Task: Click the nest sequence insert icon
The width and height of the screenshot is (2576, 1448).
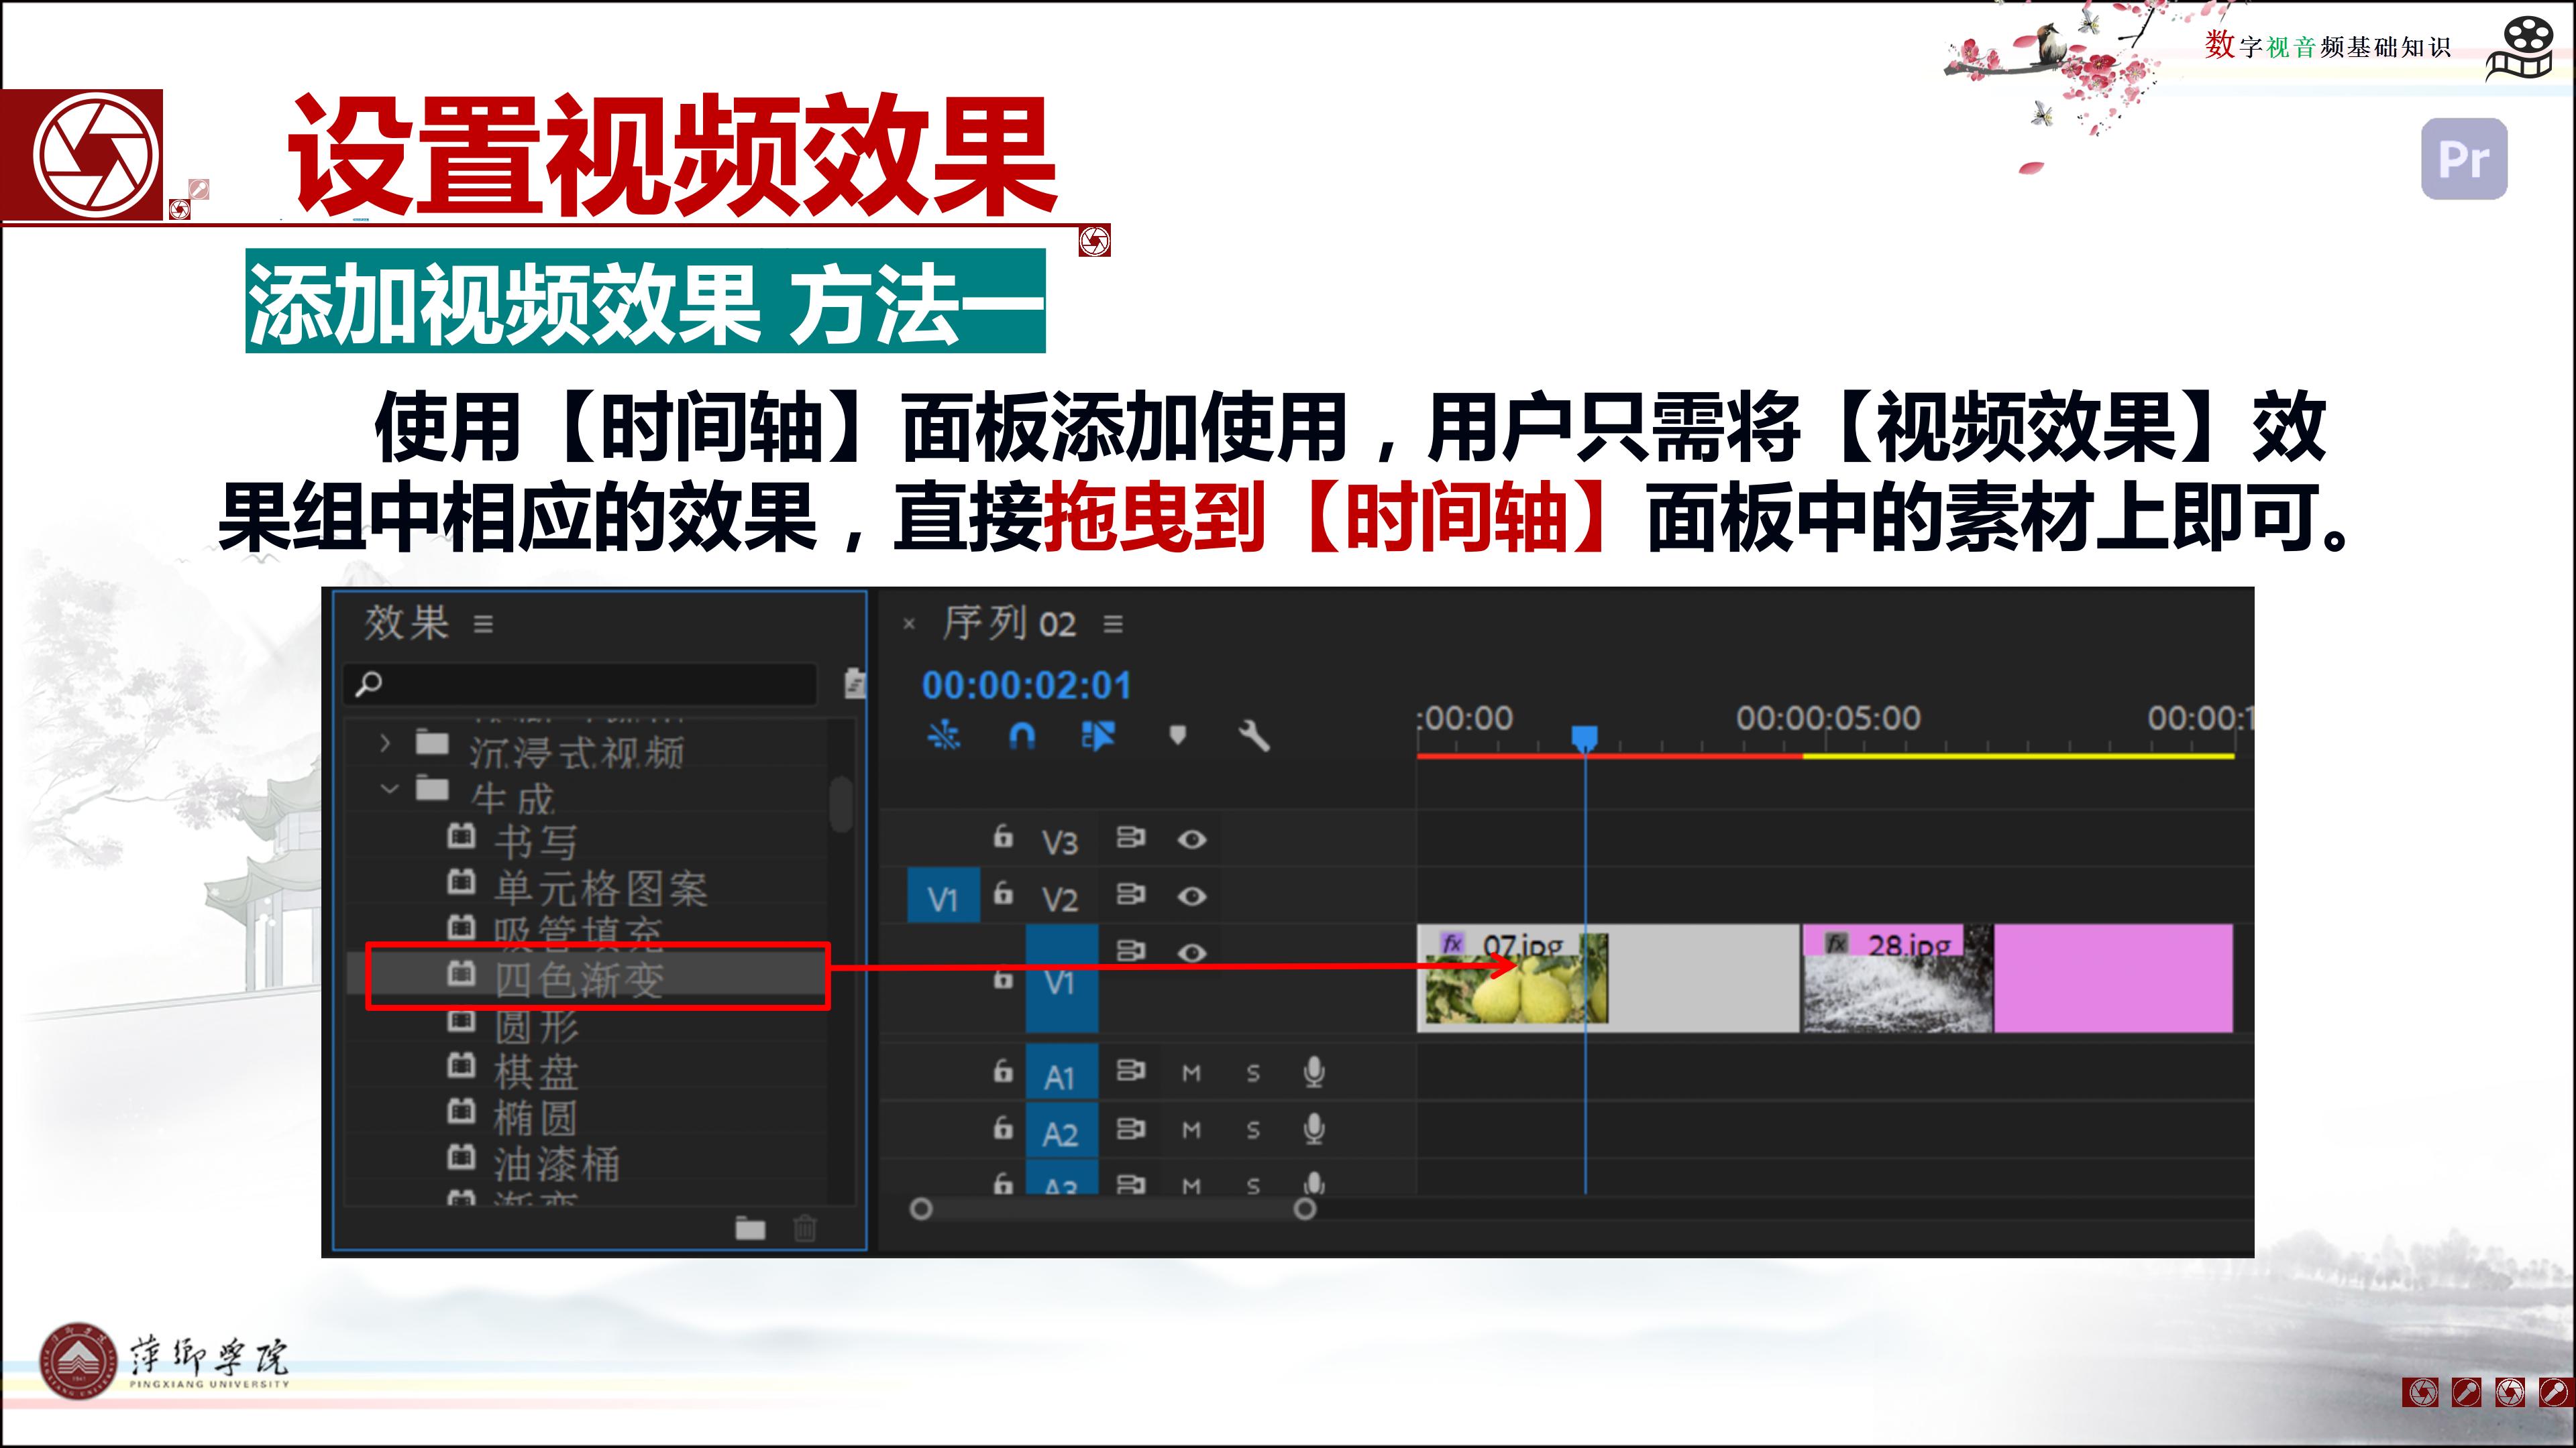Action: [943, 737]
